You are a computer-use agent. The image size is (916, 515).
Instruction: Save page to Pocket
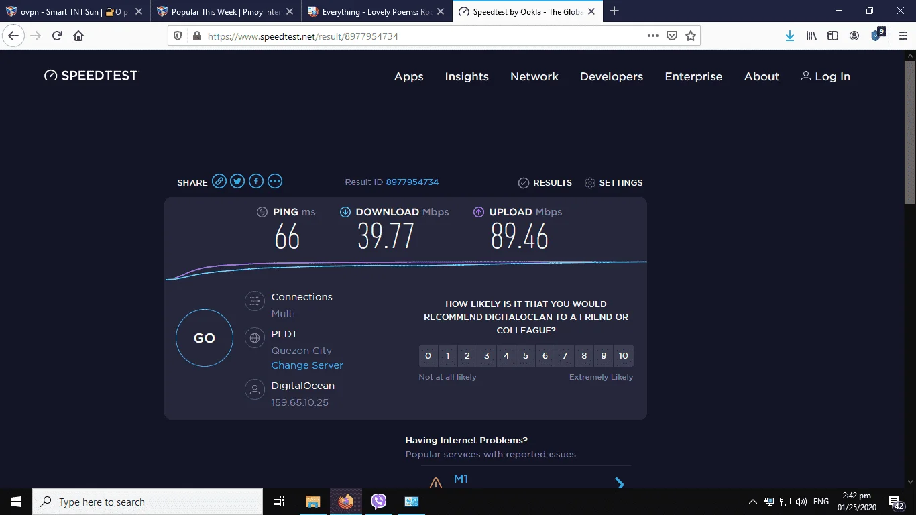click(672, 36)
